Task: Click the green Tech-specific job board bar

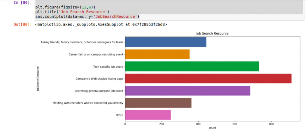Action: click(x=192, y=66)
